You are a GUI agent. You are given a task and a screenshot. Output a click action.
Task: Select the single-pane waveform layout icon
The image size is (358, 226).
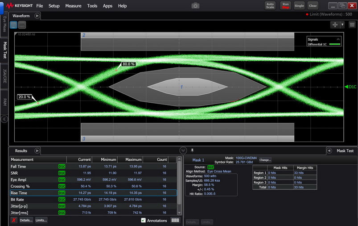coord(13,25)
